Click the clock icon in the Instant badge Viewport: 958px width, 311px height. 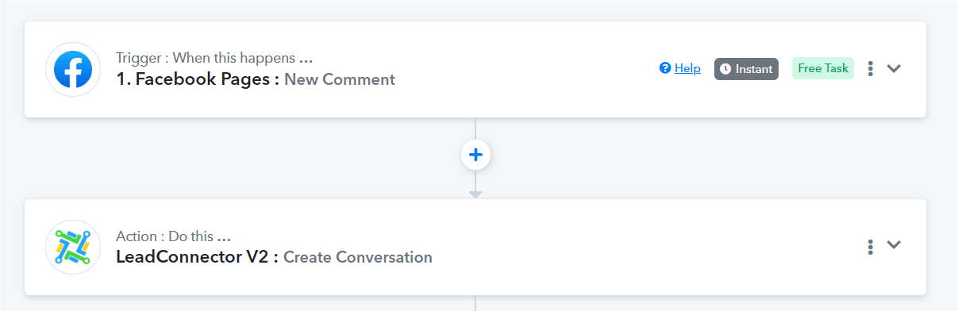[x=725, y=69]
